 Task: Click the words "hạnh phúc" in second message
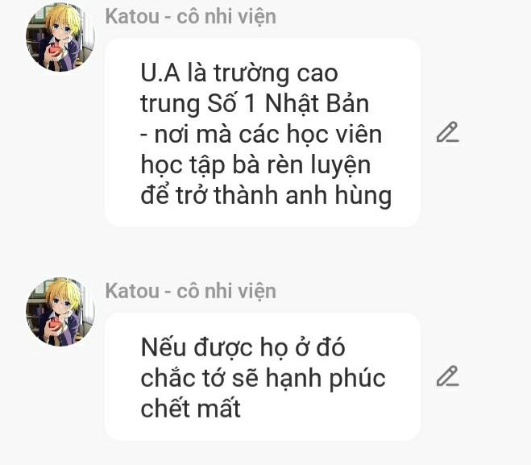(326, 379)
